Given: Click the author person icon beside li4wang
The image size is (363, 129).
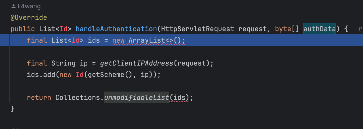Looking at the screenshot, I should pos(13,6).
